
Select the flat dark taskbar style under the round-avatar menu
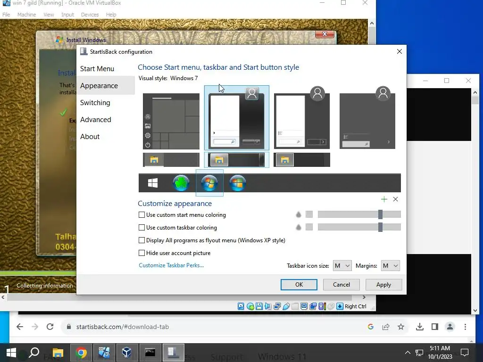tap(302, 160)
